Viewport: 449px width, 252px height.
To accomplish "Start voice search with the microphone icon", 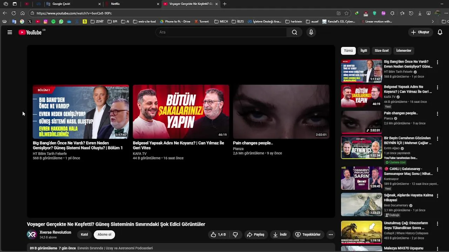I will point(311,32).
